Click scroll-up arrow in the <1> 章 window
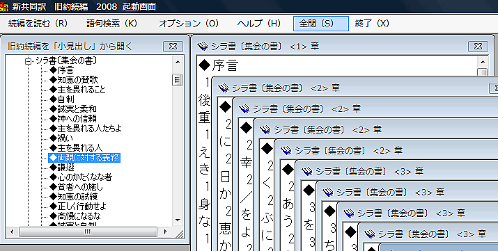 tap(483, 62)
